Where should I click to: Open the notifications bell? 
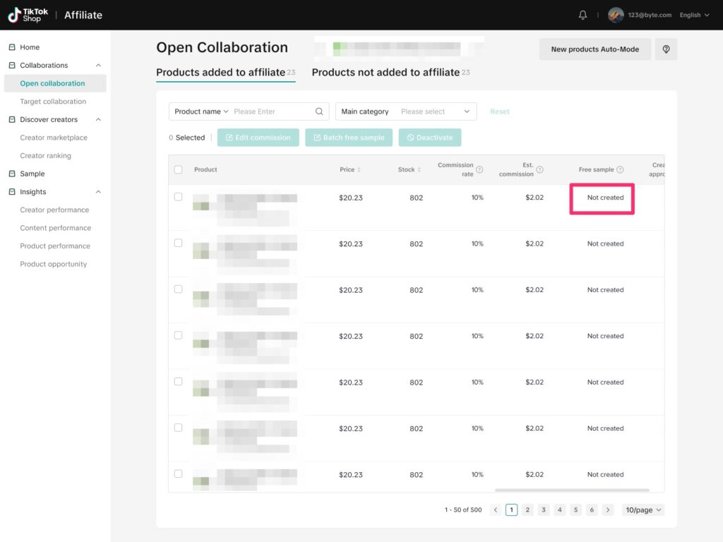(582, 16)
